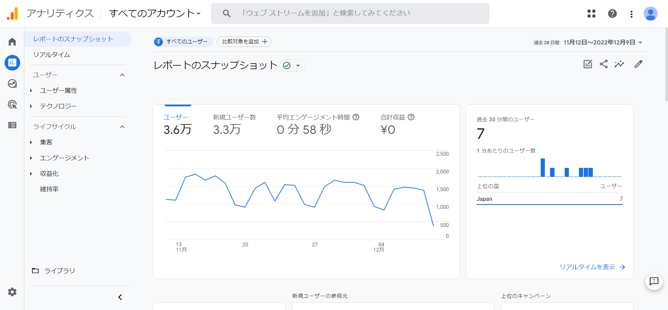
Task: Open the Advertising icon in left rail
Action: point(12,105)
